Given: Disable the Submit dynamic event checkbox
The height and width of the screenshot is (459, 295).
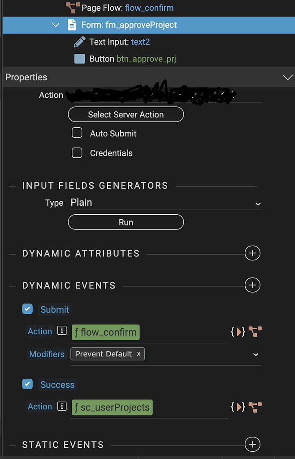Looking at the screenshot, I should (27, 309).
